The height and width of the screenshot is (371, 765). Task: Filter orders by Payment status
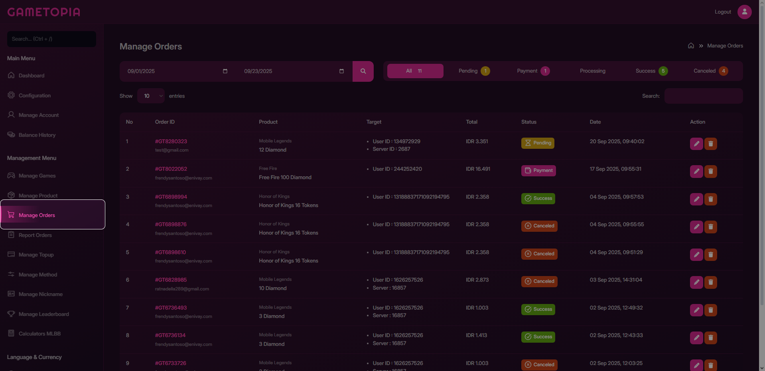click(533, 71)
